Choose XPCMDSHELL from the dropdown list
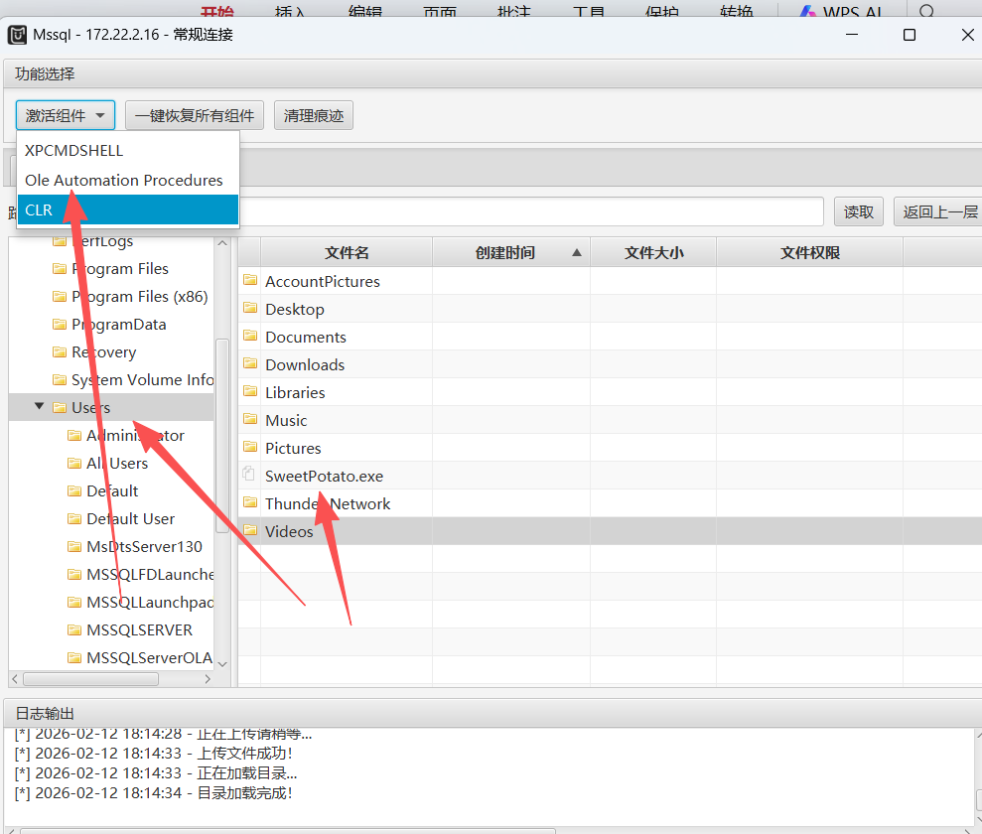This screenshot has height=834, width=982. click(x=128, y=151)
